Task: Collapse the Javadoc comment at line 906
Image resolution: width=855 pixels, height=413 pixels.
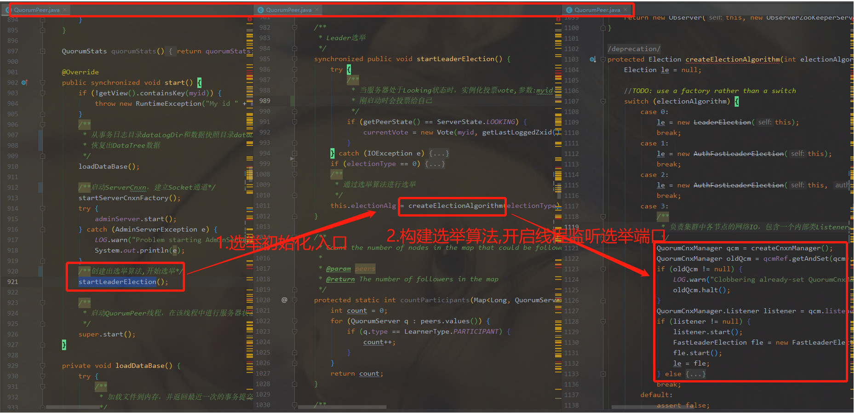Action: 42,125
